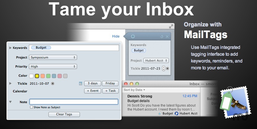This screenshot has height=129, width=257.
Task: Click the green button of the Inbox window
Action: tap(137, 84)
